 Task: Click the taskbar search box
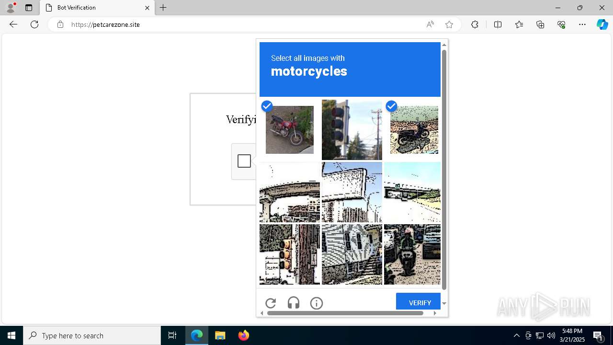(x=92, y=335)
